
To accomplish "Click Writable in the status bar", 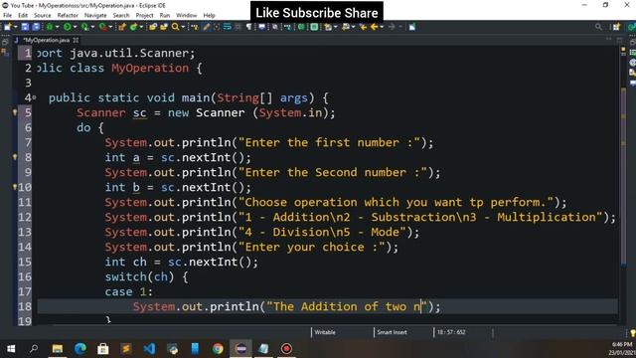I will coord(325,332).
